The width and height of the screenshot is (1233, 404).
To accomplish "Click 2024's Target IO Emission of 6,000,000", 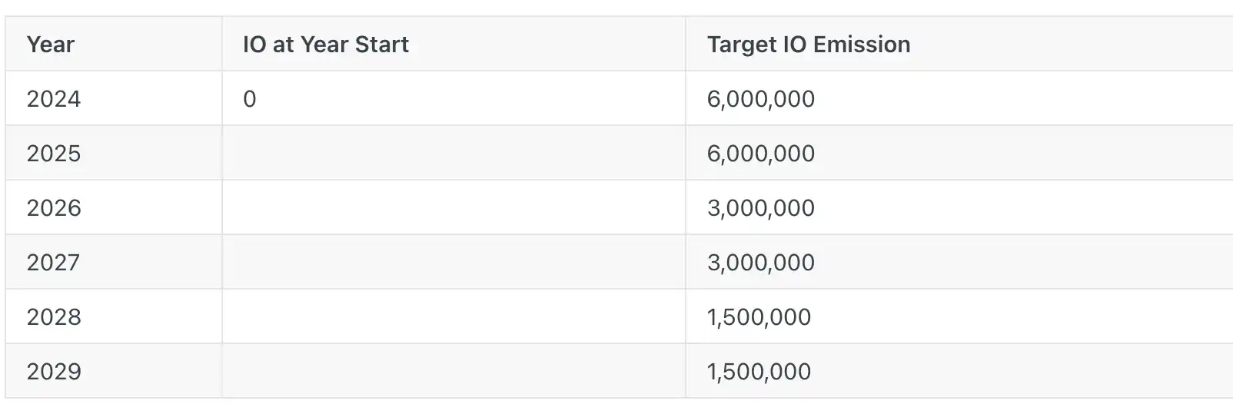I will point(761,99).
